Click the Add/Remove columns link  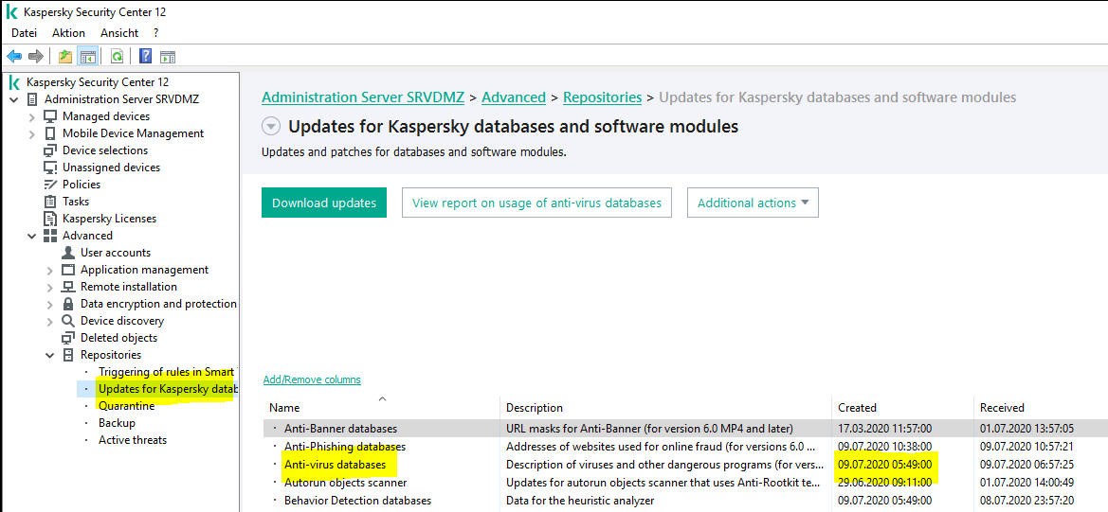312,380
